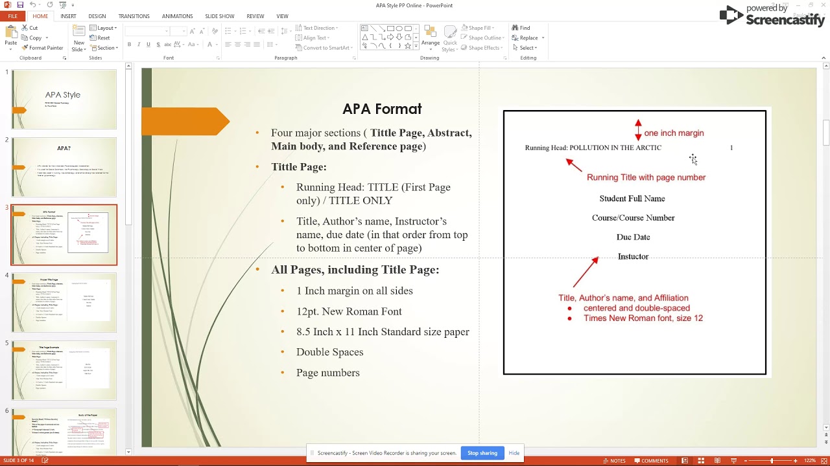Open the Copy dropdown arrow
This screenshot has width=830, height=466.
click(x=47, y=38)
